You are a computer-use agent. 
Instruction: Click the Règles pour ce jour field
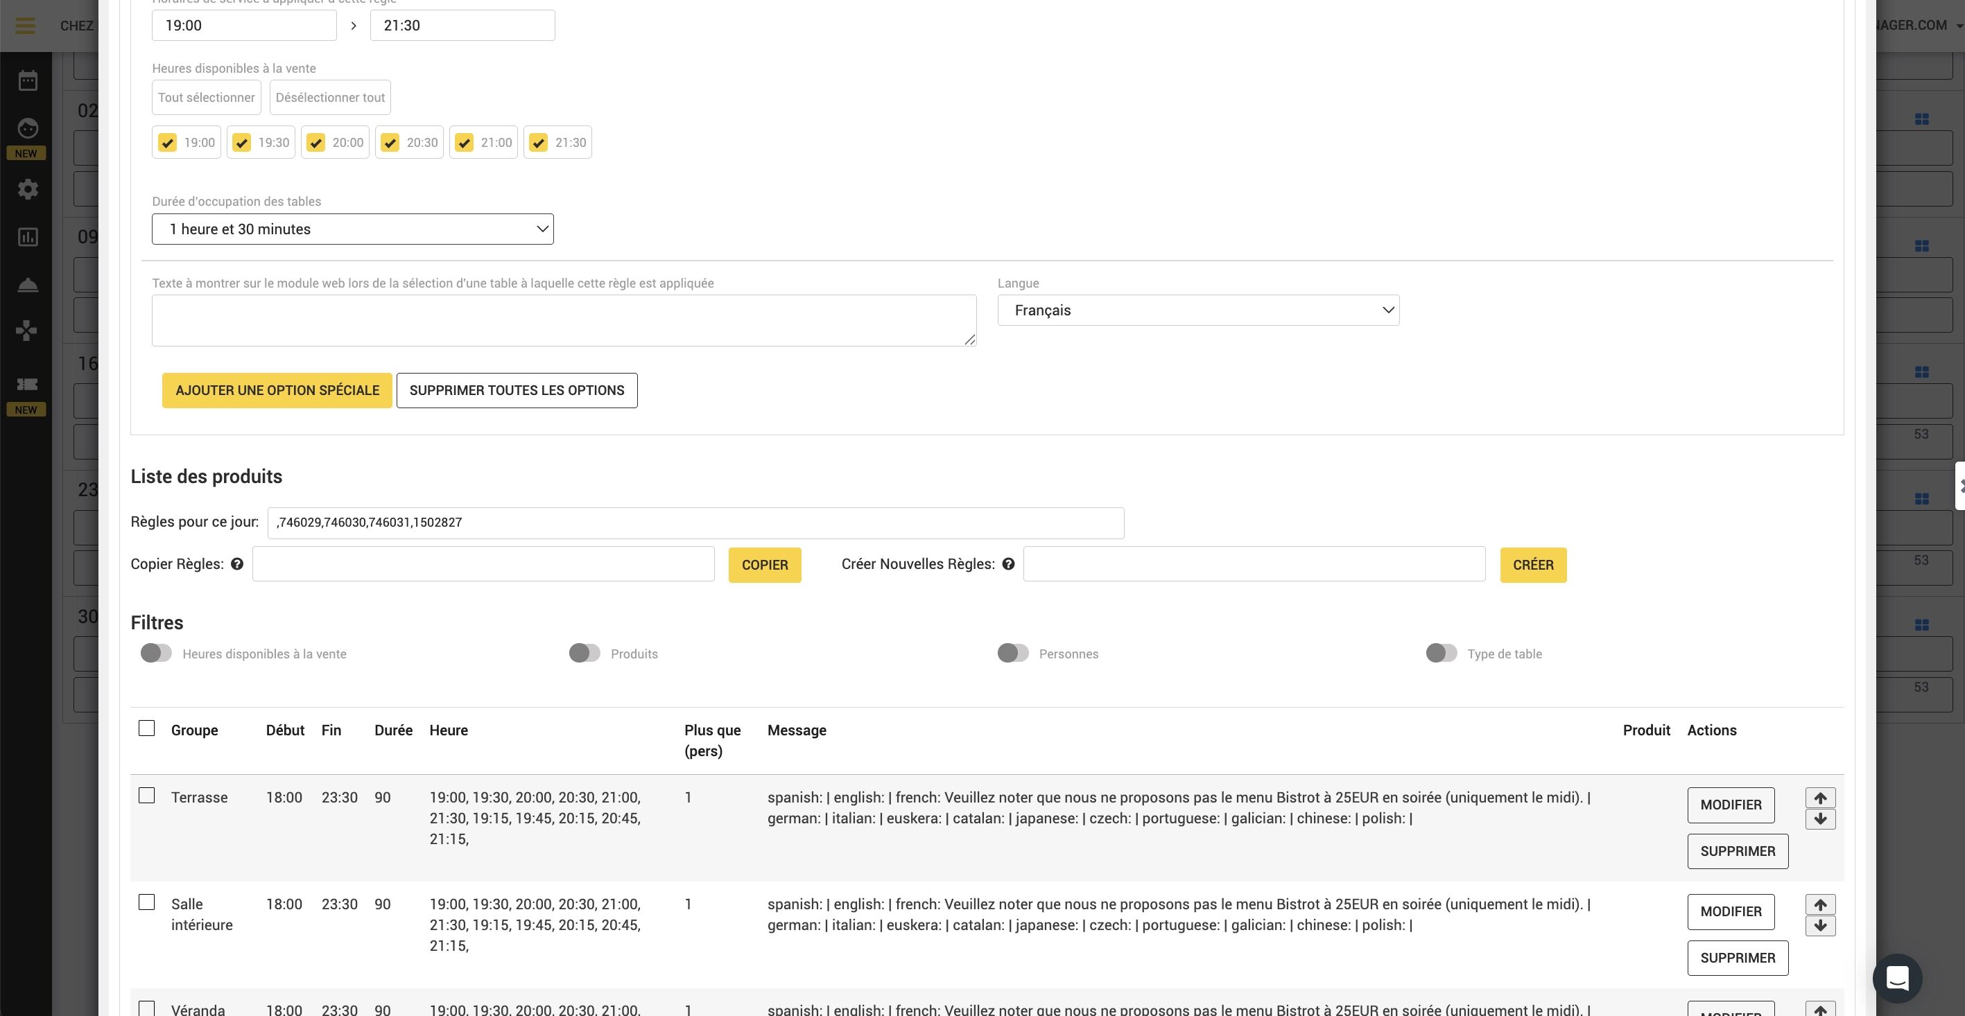tap(695, 523)
